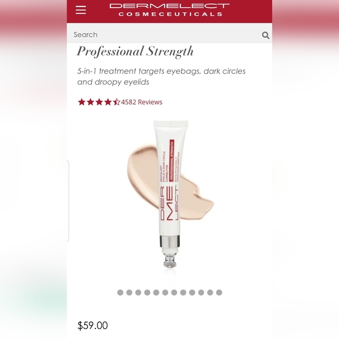Open the 4582 Reviews link

tap(141, 102)
